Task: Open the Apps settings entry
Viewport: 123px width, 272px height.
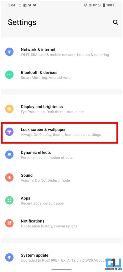Action: 61,201
